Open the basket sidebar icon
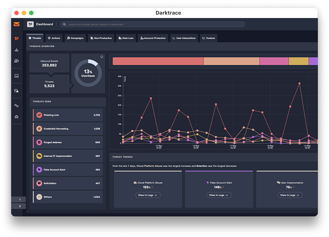Viewport: 329px width, 237px height. (x=17, y=117)
